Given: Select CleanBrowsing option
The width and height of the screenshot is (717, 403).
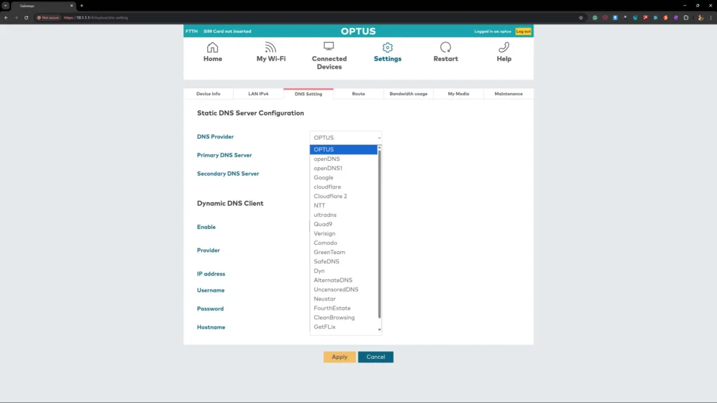Looking at the screenshot, I should (343, 318).
